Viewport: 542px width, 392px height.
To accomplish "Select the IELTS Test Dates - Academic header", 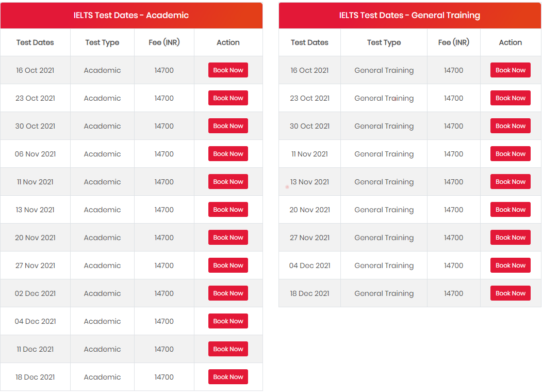I will coord(132,15).
